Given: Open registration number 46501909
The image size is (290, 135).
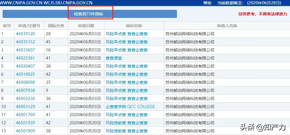Looking at the screenshot, I should [25, 131].
